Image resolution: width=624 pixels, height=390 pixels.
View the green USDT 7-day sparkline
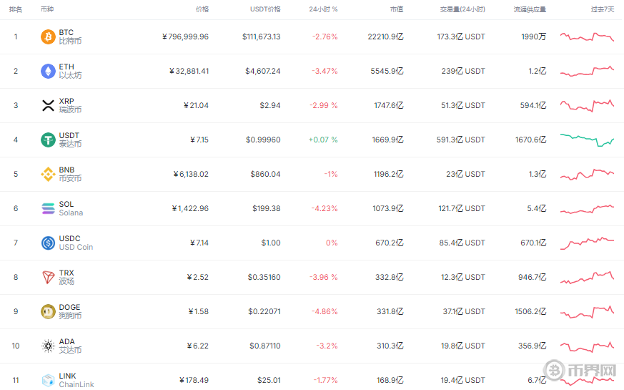pyautogui.click(x=587, y=140)
